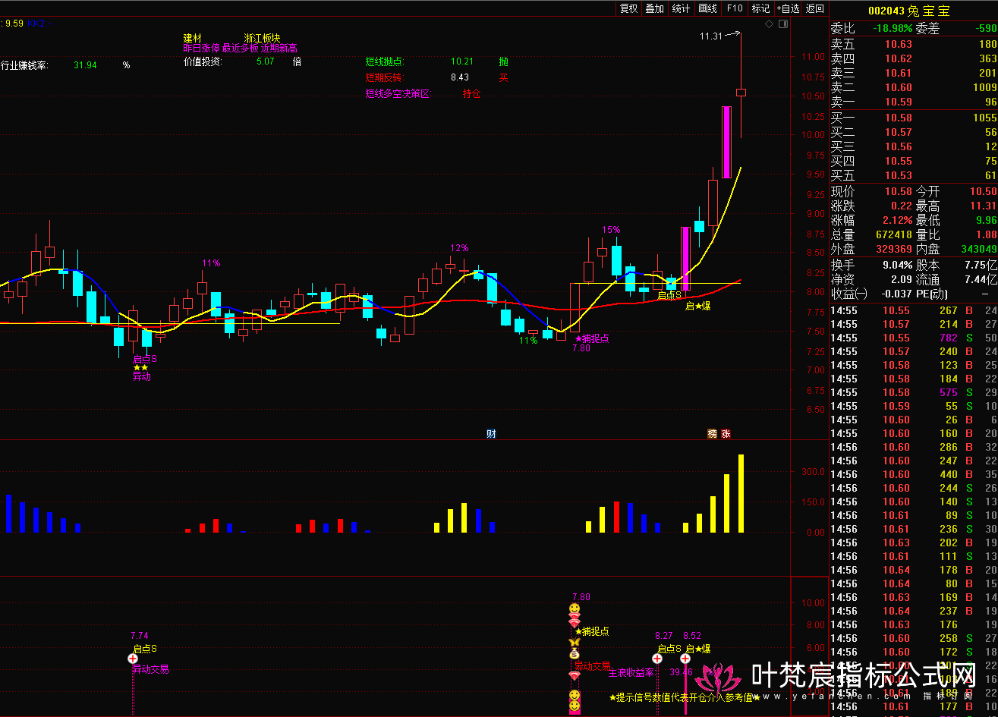The width and height of the screenshot is (998, 717).
Task: Click the diamond icon above the chart
Action: (769, 24)
